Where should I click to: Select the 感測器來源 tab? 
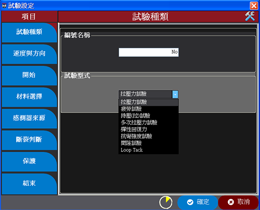29,118
